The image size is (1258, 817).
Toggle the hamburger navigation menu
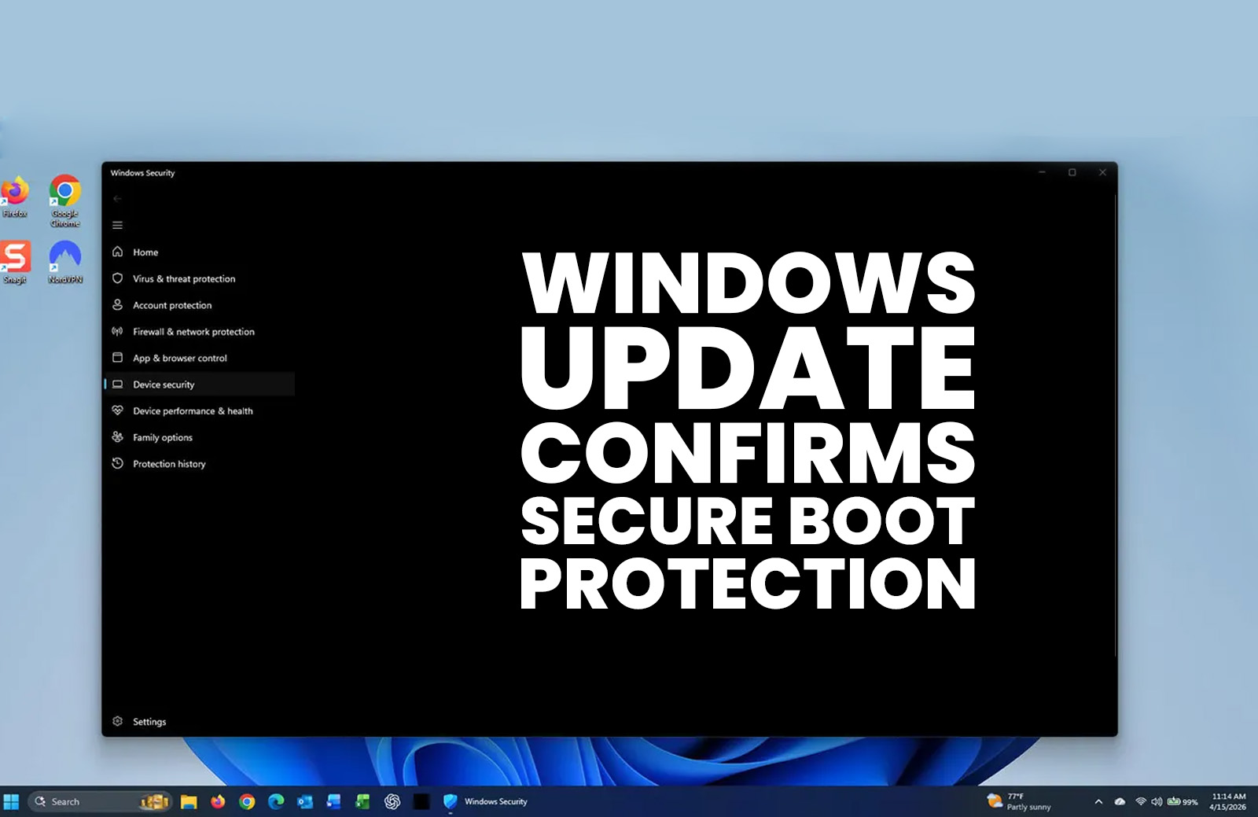click(x=117, y=226)
